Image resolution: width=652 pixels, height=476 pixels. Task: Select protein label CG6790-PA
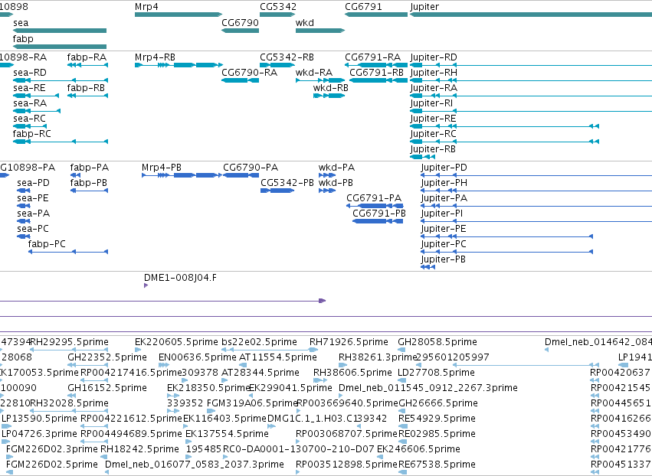(x=251, y=168)
